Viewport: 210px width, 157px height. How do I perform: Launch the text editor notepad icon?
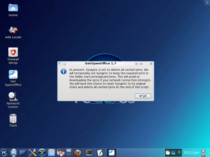coord(100,153)
